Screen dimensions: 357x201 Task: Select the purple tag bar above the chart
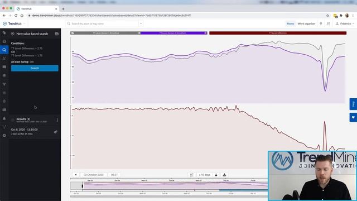point(174,33)
